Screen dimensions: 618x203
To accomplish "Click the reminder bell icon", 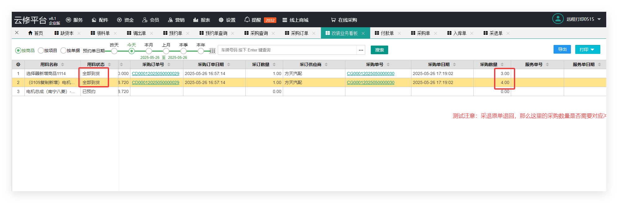I will [x=247, y=20].
